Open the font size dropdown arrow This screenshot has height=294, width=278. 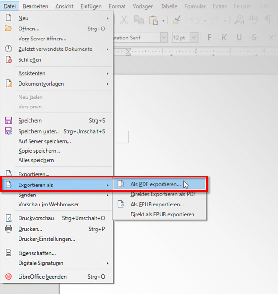194,38
